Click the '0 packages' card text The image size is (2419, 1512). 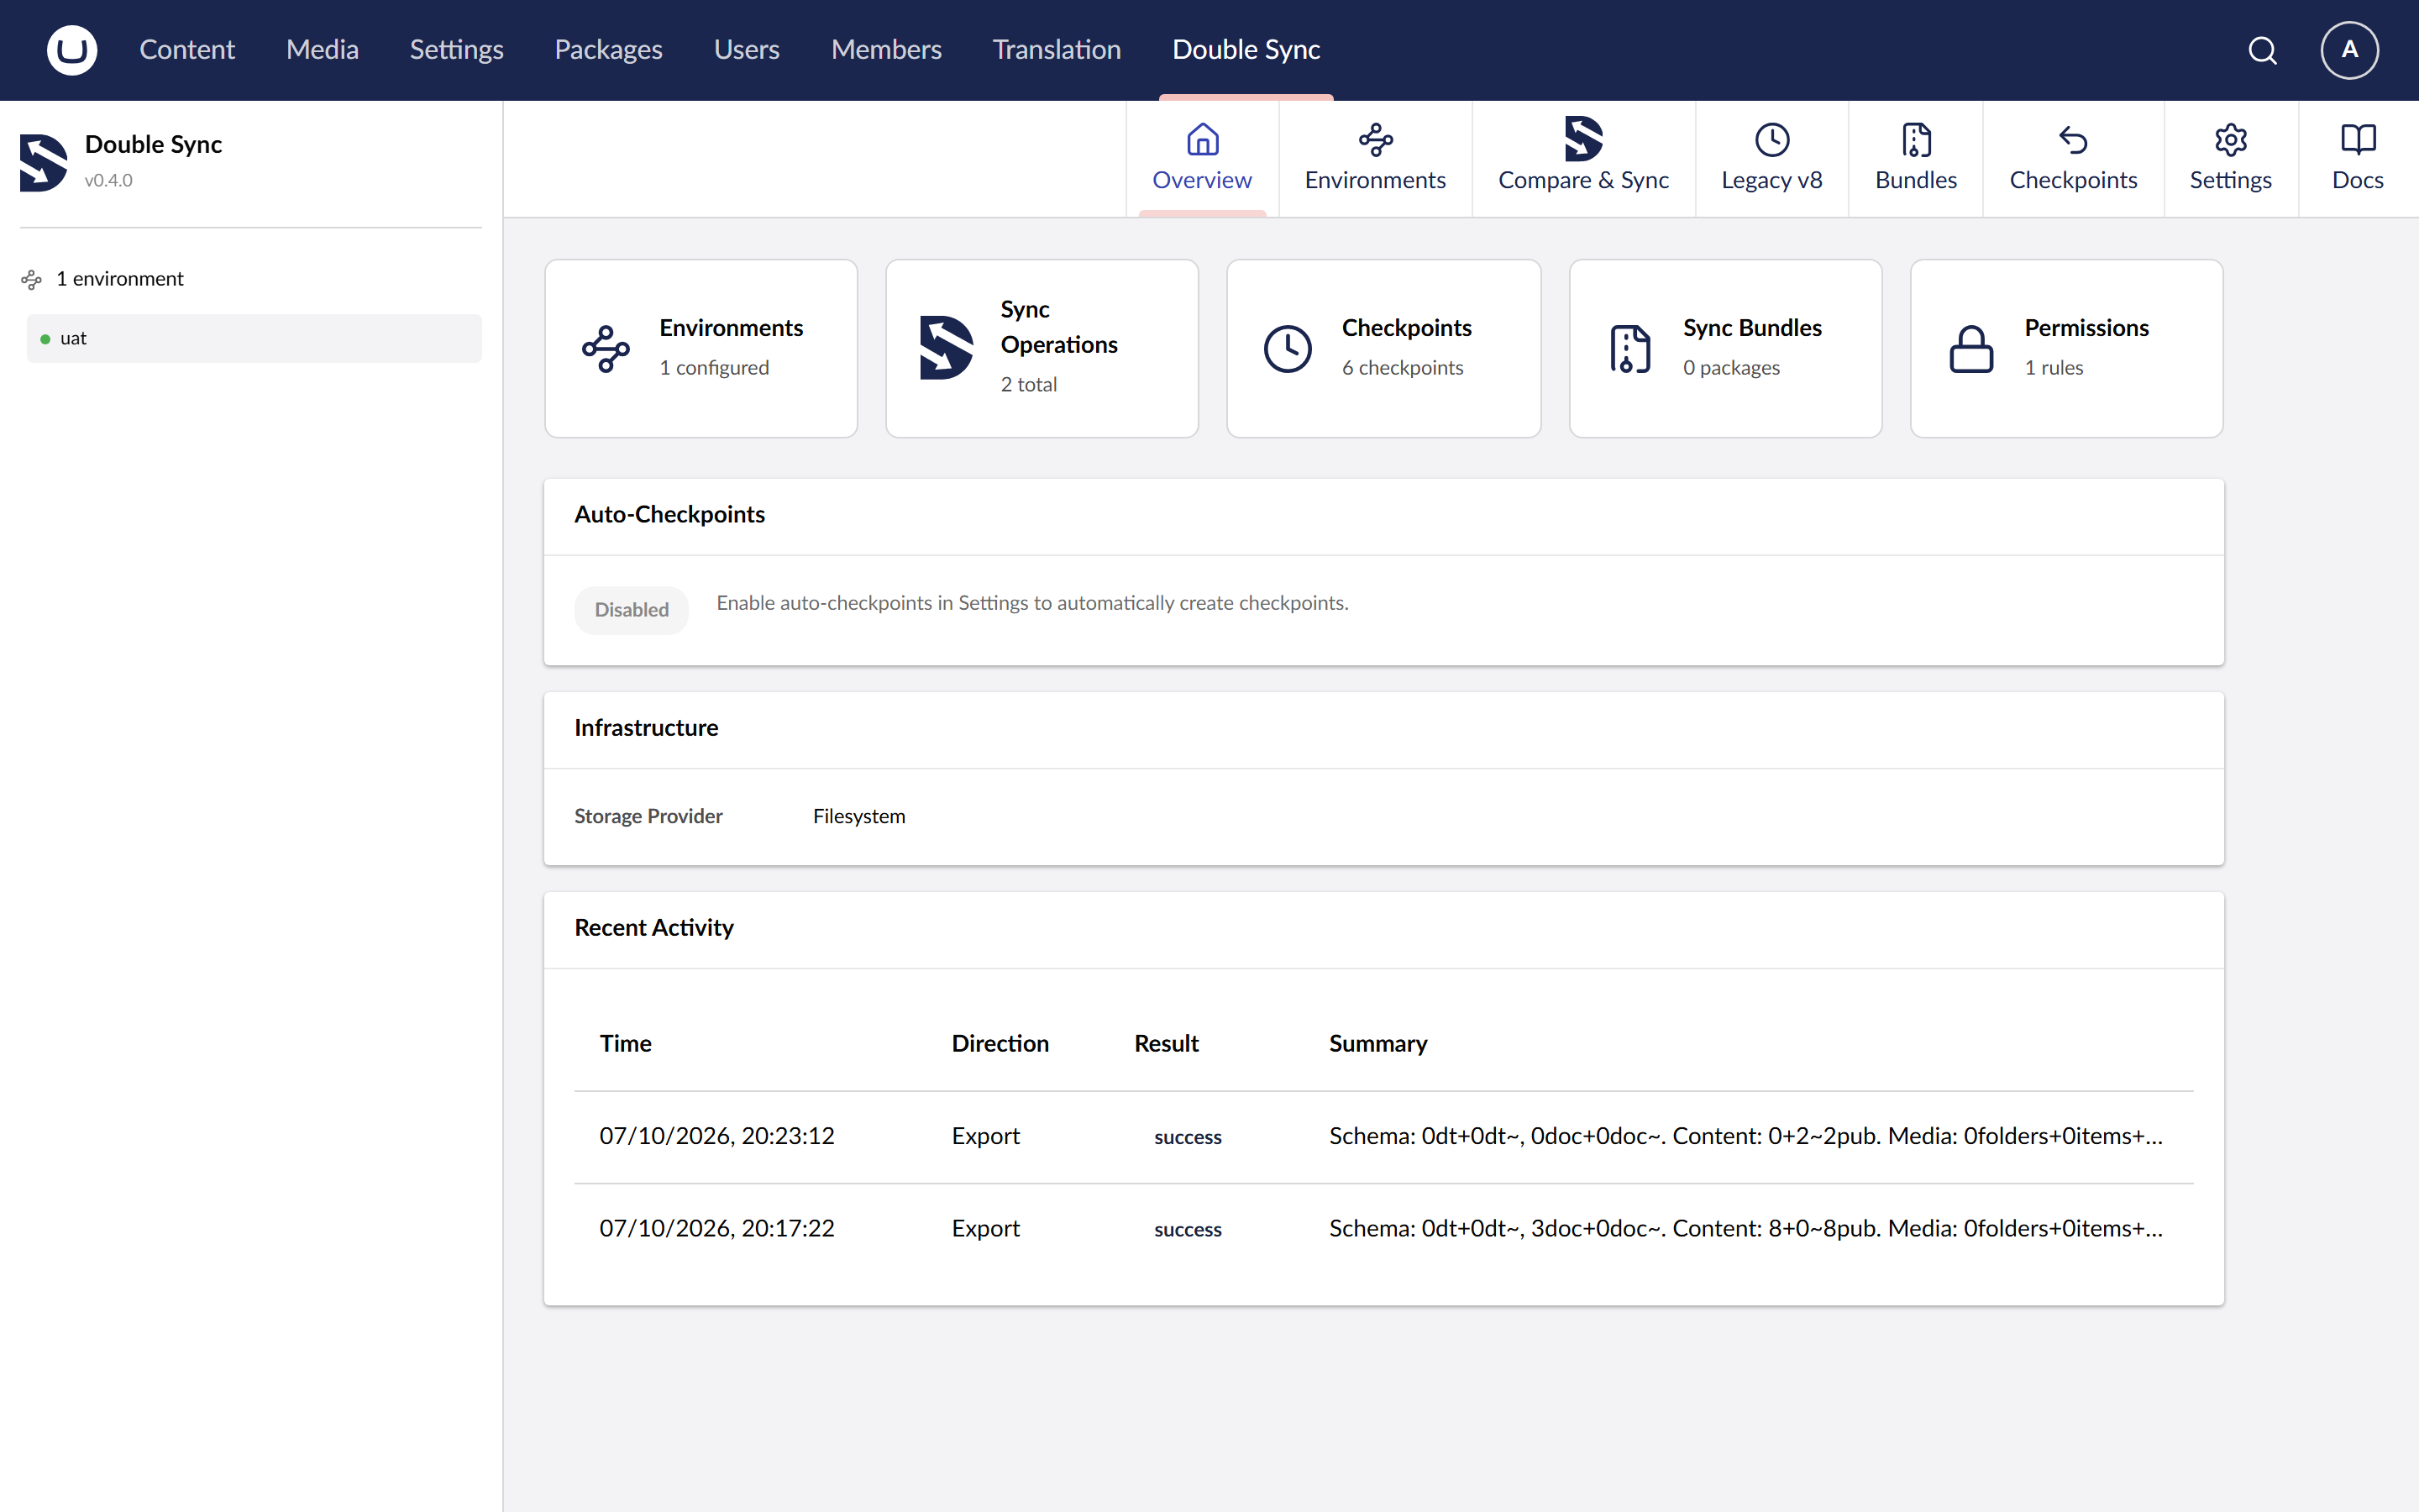click(1731, 367)
